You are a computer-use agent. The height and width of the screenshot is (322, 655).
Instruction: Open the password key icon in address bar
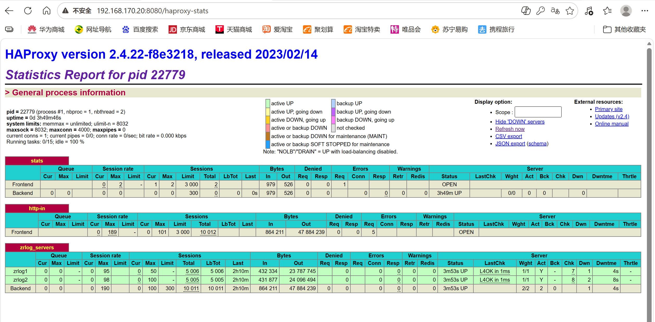tap(540, 11)
